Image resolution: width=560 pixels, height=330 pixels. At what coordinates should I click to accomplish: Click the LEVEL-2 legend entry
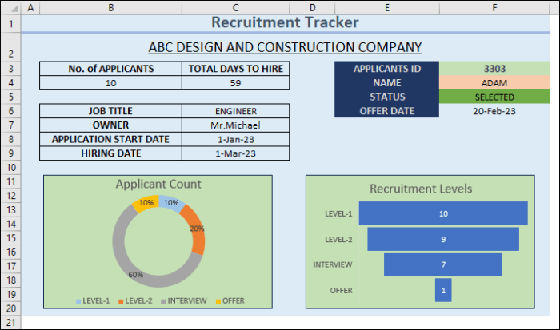pos(135,300)
